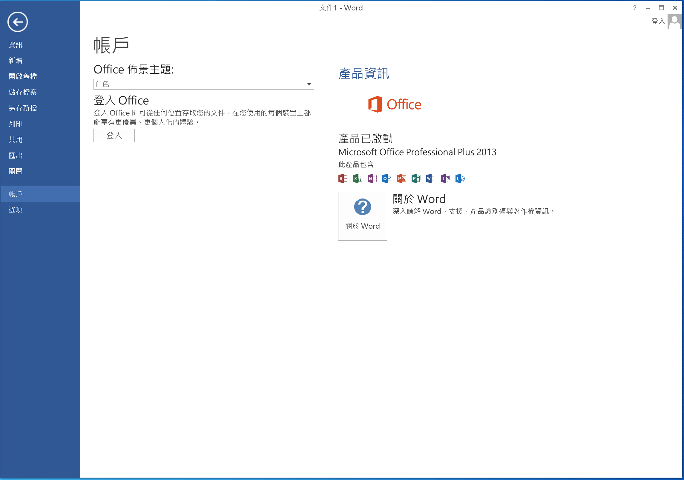Click the user avatar icon at top right
This screenshot has width=684, height=480.
[674, 22]
